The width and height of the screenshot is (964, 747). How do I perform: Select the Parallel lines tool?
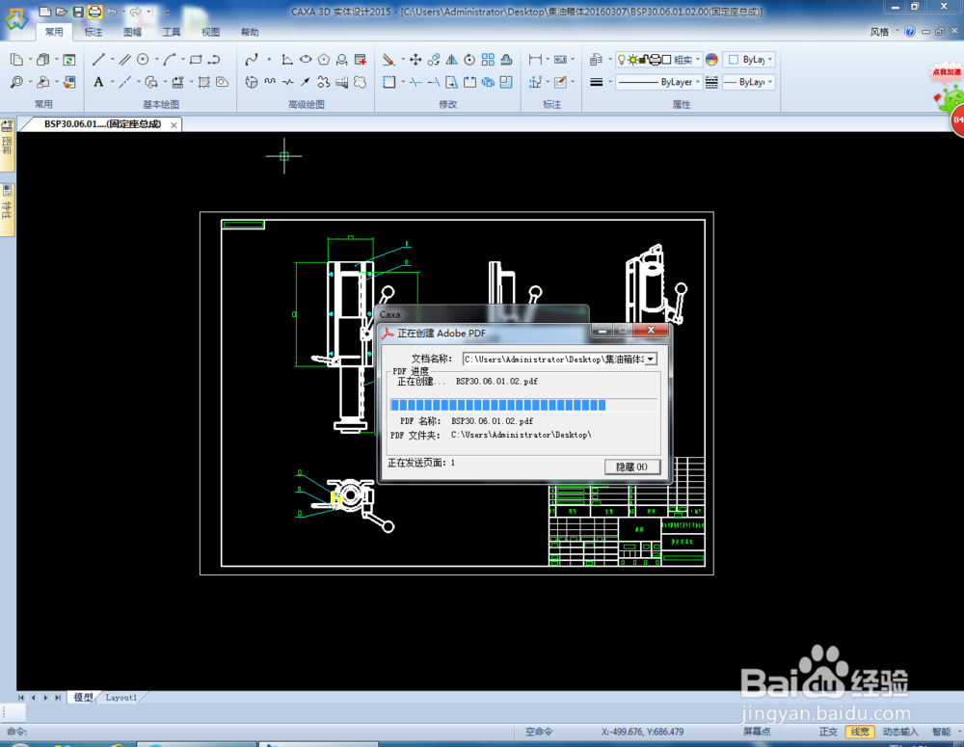pos(124,60)
